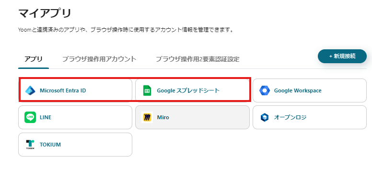372x180 pixels.
Task: Switch to the アプリ tab
Action: 34,59
